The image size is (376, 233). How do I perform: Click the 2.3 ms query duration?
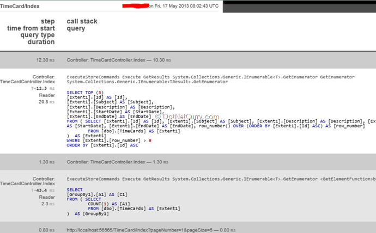click(47, 204)
